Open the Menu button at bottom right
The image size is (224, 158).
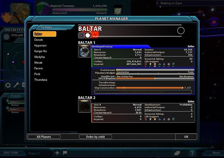[216, 153]
